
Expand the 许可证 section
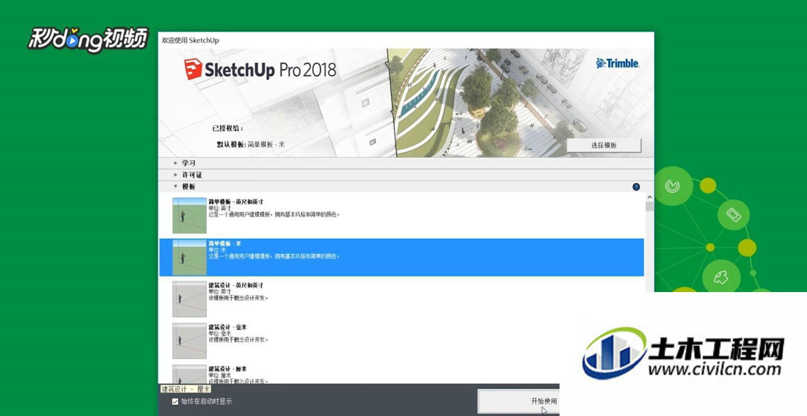pyautogui.click(x=406, y=175)
